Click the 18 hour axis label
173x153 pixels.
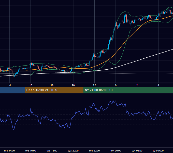click(52, 85)
